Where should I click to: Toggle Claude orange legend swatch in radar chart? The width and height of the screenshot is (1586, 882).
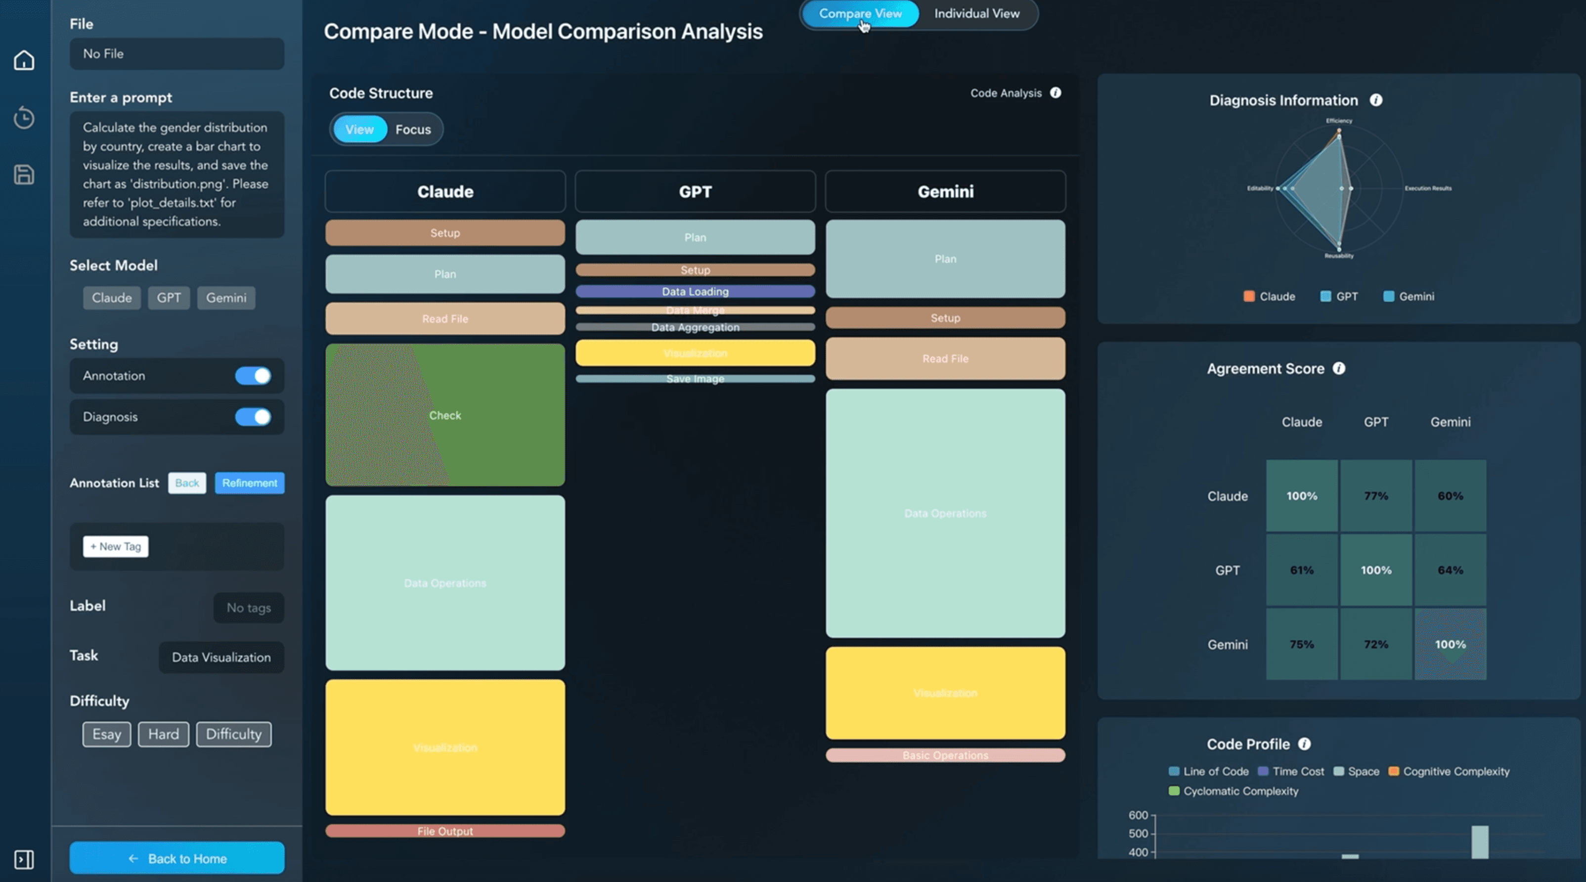click(x=1249, y=296)
